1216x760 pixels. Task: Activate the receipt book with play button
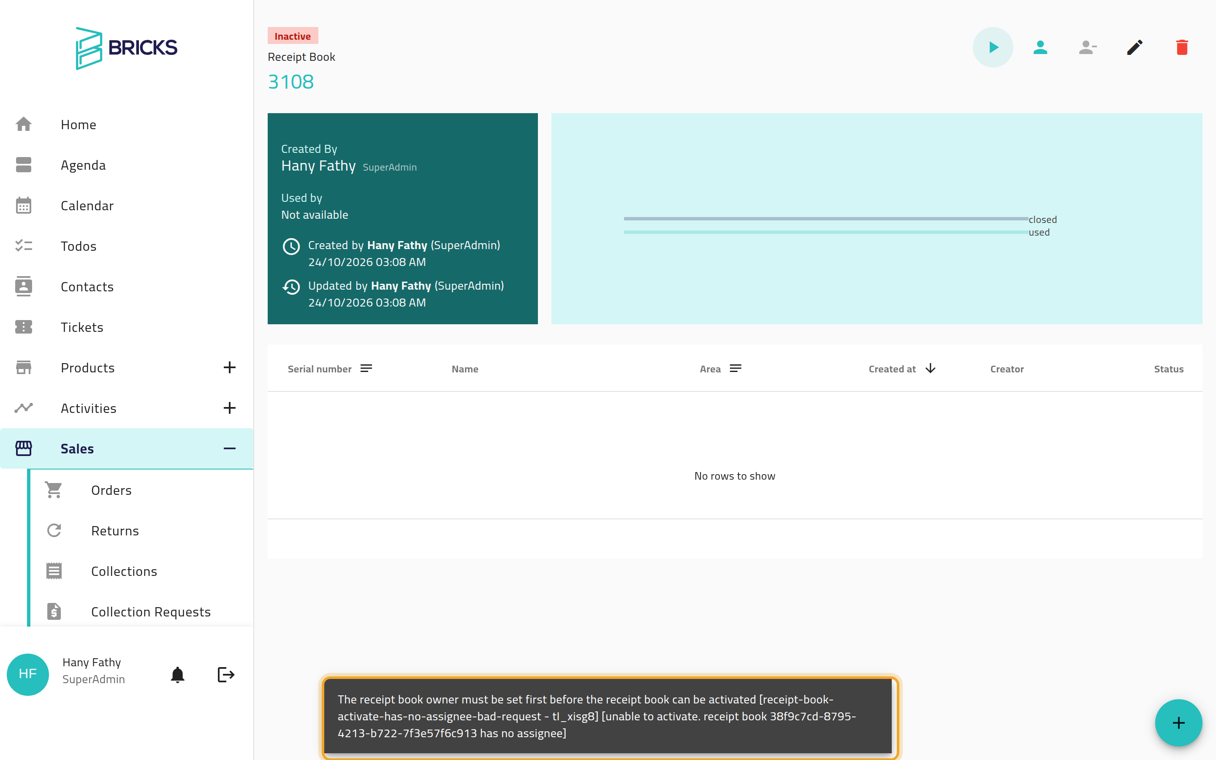point(992,47)
